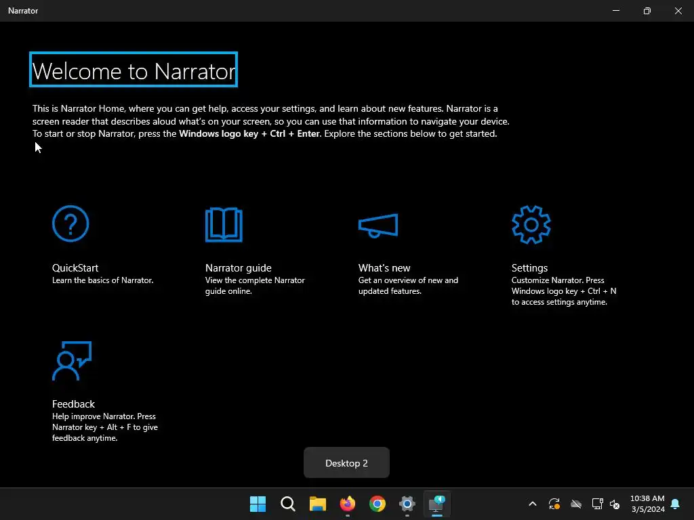This screenshot has height=520, width=694.
Task: Click the OneDrive cloud tray icon
Action: click(576, 504)
